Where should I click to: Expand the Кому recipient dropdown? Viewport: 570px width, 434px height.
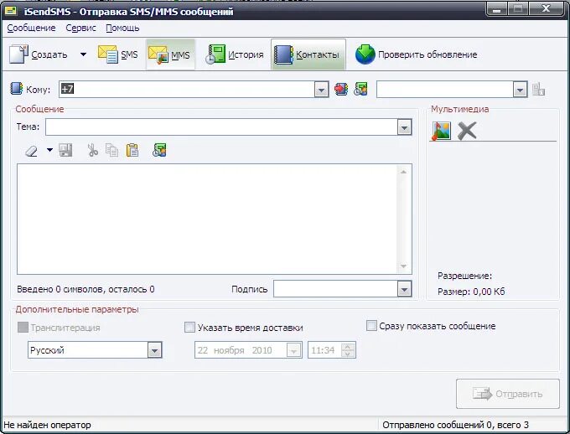[x=321, y=90]
